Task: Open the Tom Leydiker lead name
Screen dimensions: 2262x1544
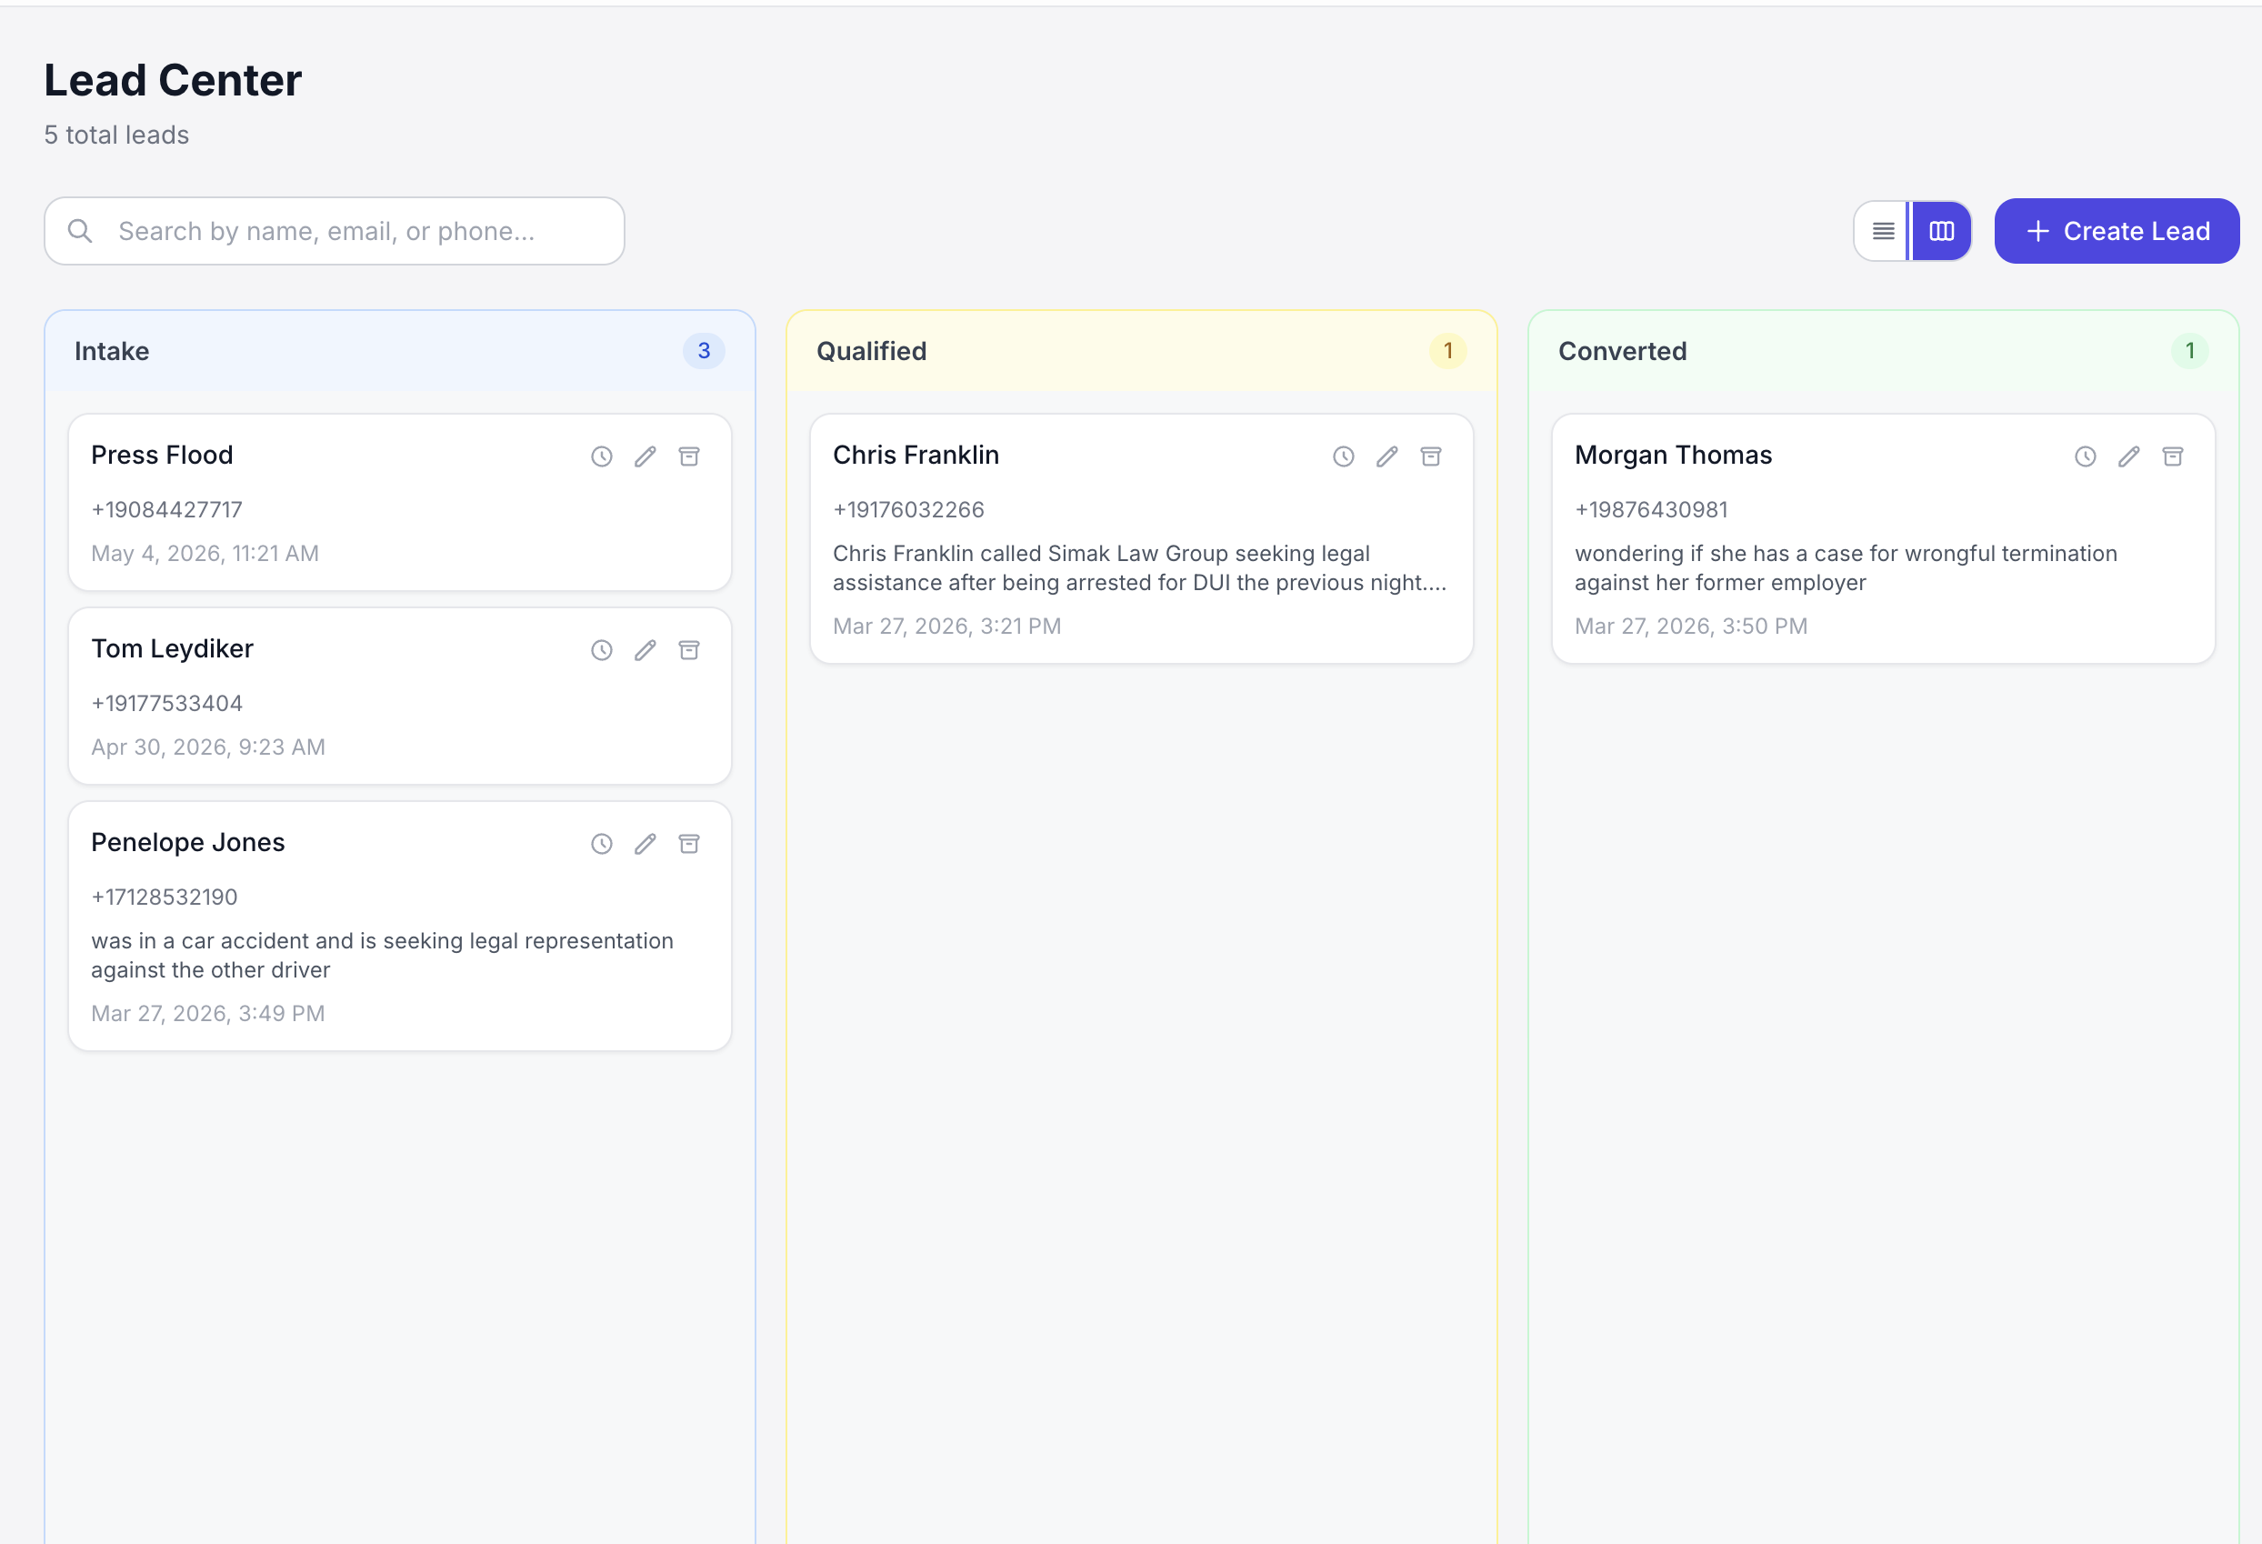Action: coord(172,648)
